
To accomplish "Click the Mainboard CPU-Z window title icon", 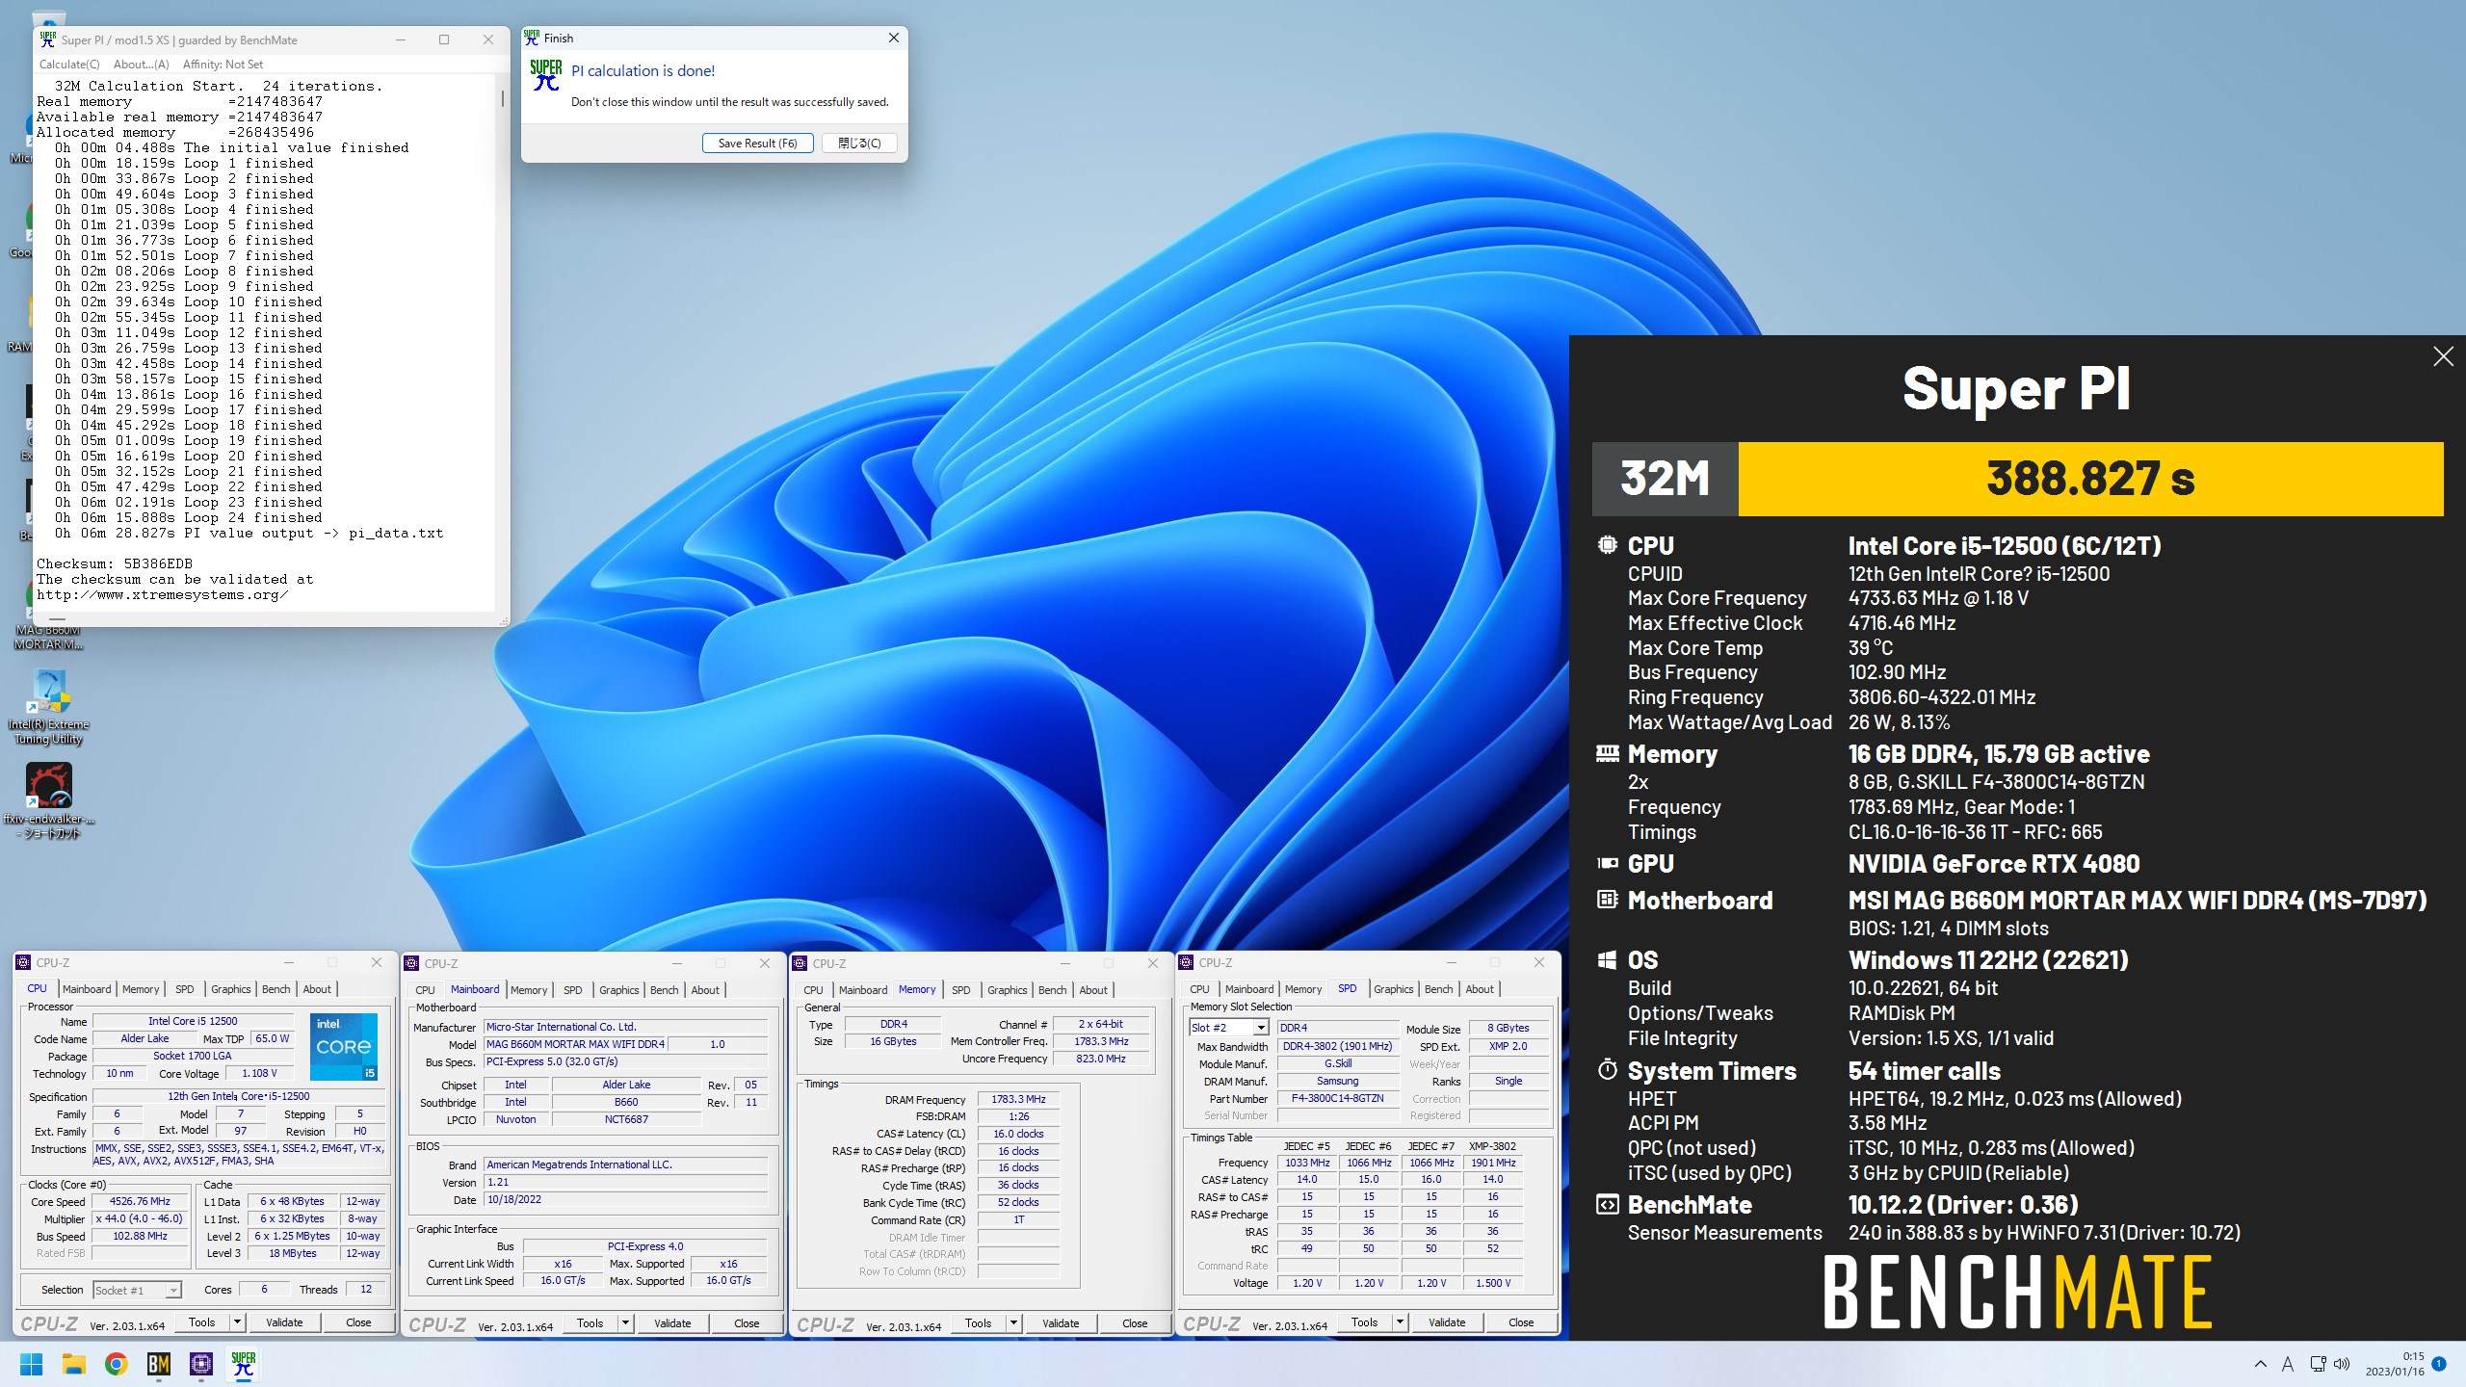I will pyautogui.click(x=412, y=963).
